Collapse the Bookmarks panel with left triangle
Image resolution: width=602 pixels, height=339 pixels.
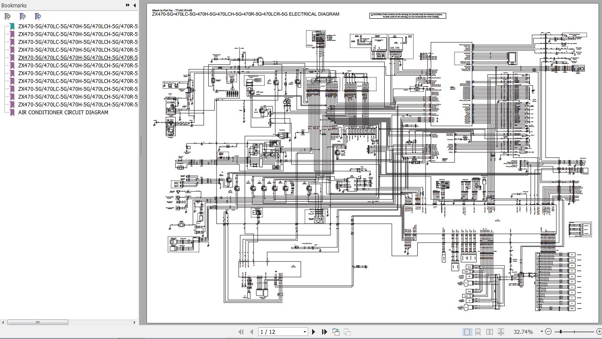pyautogui.click(x=134, y=5)
